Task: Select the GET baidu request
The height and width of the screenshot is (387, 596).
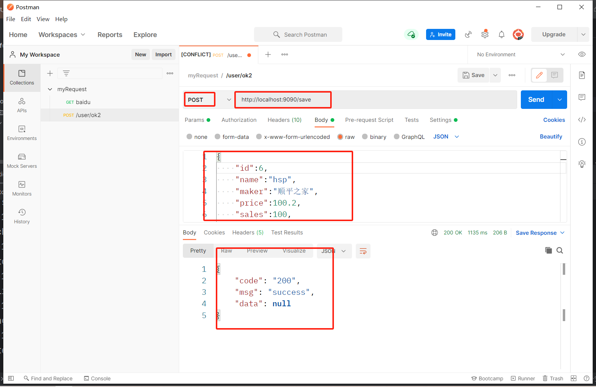Action: click(110, 102)
